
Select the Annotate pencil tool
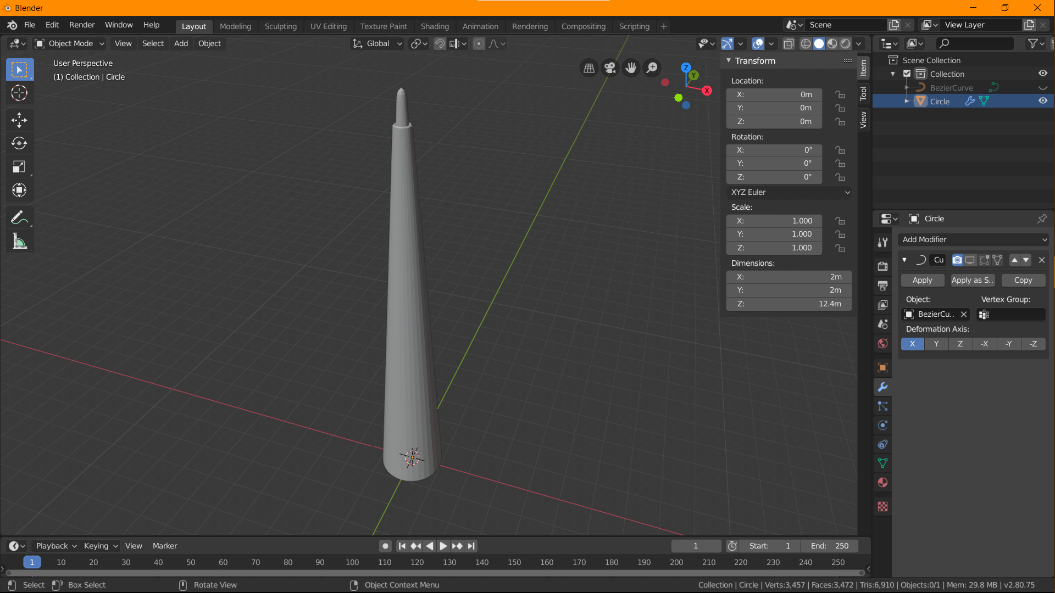click(19, 218)
